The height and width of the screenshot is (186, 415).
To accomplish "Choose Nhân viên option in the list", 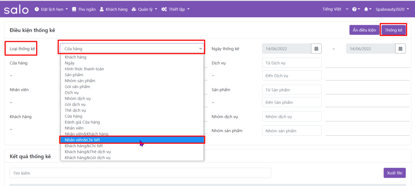I will pos(132,128).
